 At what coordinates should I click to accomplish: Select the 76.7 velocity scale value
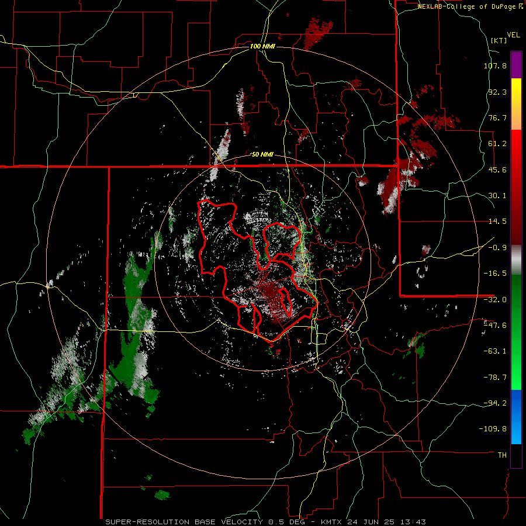click(x=497, y=117)
